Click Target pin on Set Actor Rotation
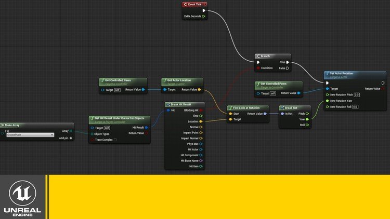Screen dimensions: 390x219 pyautogui.click(x=327, y=89)
